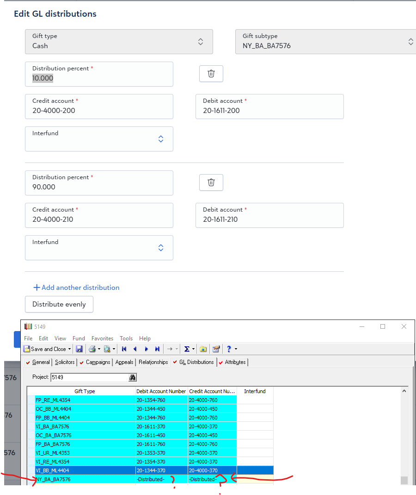Screen dimensions: 416x495
Task: Select the OC_BB_ML4404 row
Action: point(150,409)
